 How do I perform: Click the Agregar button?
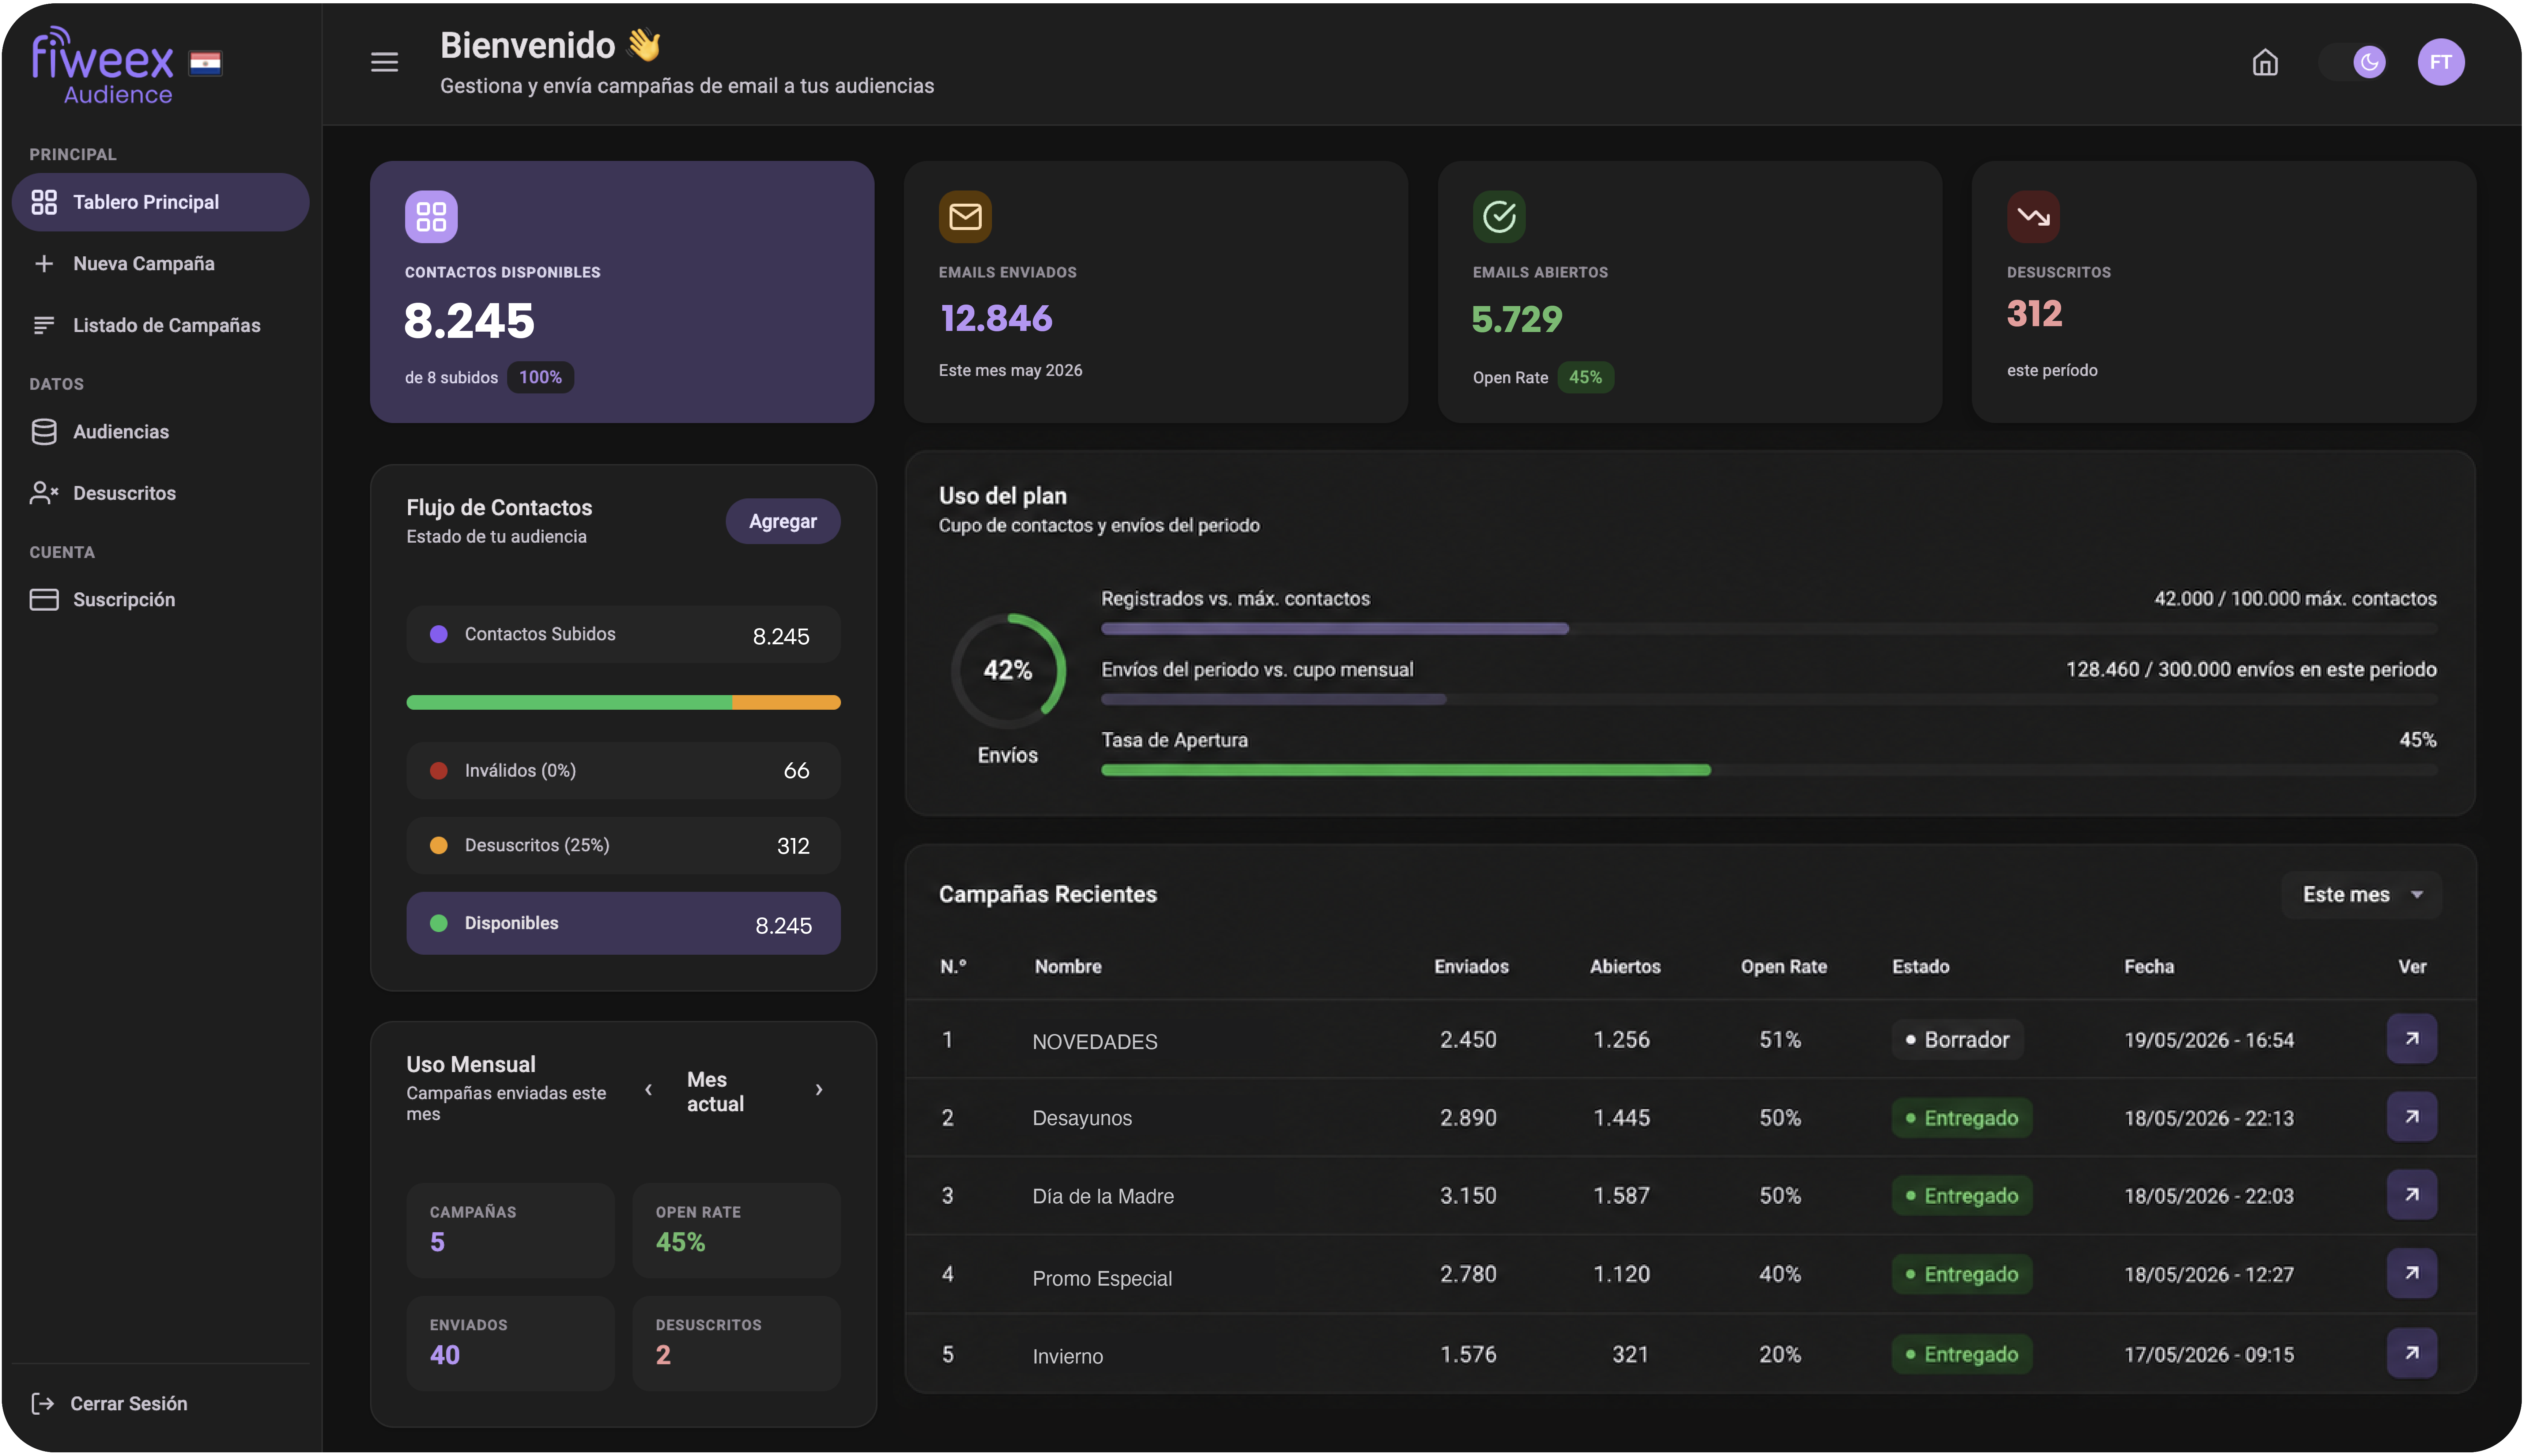pyautogui.click(x=782, y=521)
